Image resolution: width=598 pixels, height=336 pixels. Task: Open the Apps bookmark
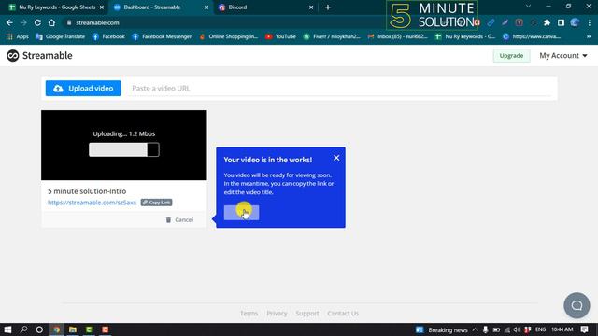click(x=18, y=36)
